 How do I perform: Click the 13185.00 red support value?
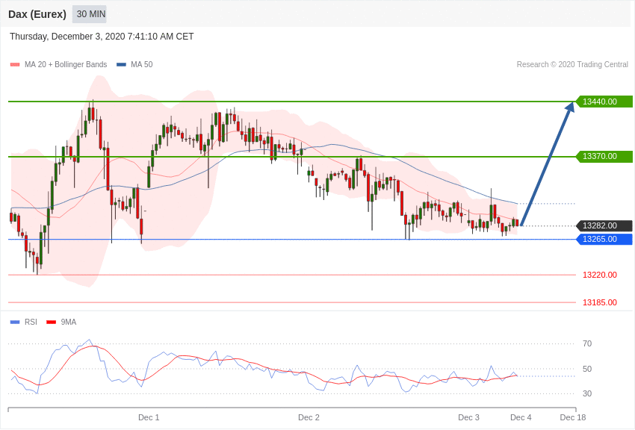point(600,302)
